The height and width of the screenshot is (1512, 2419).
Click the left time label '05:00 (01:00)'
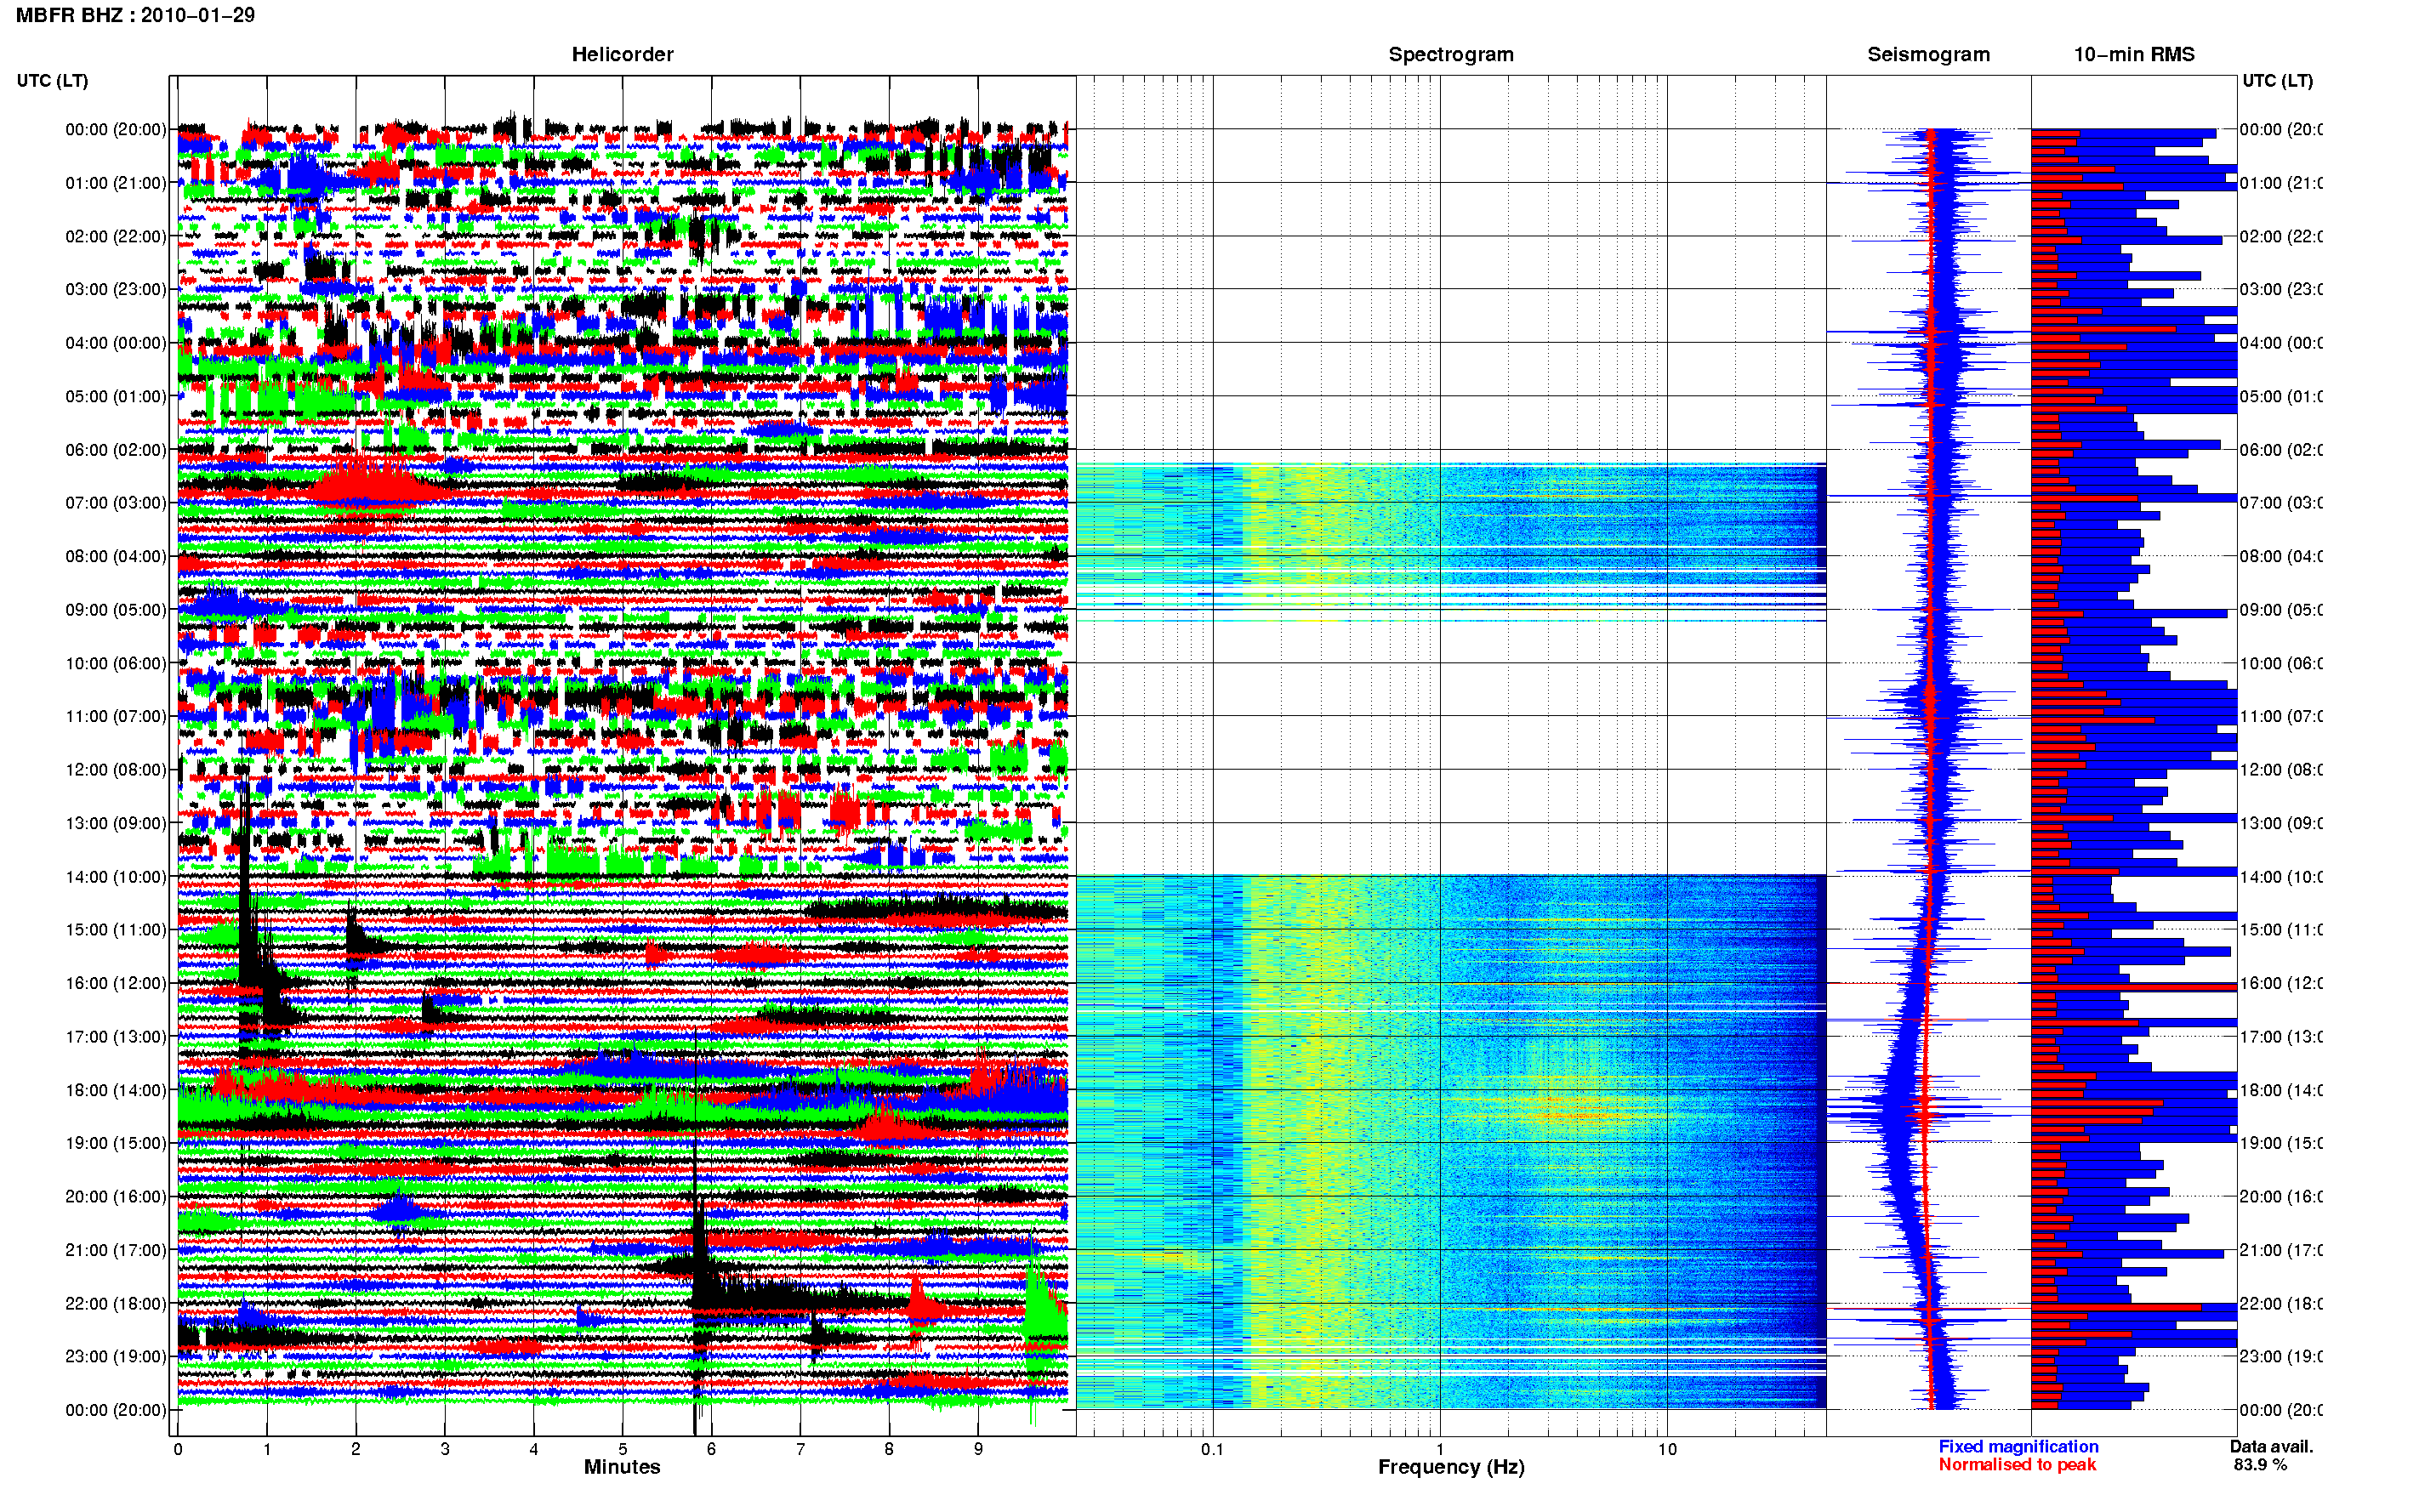pos(116,396)
